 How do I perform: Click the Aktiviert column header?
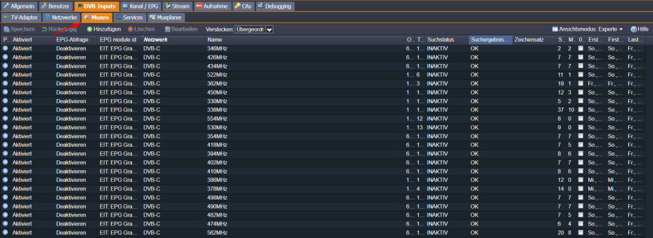[32, 40]
